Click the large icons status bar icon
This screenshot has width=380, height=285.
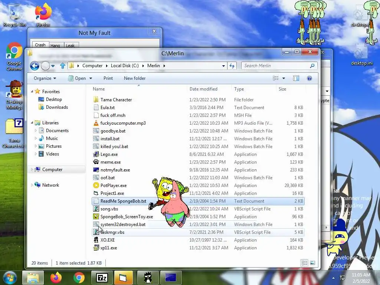pos(312,263)
